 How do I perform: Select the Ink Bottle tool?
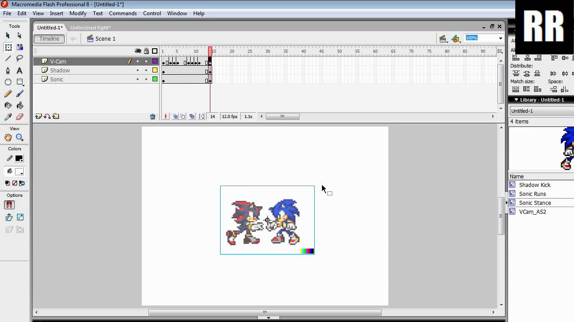pyautogui.click(x=8, y=106)
